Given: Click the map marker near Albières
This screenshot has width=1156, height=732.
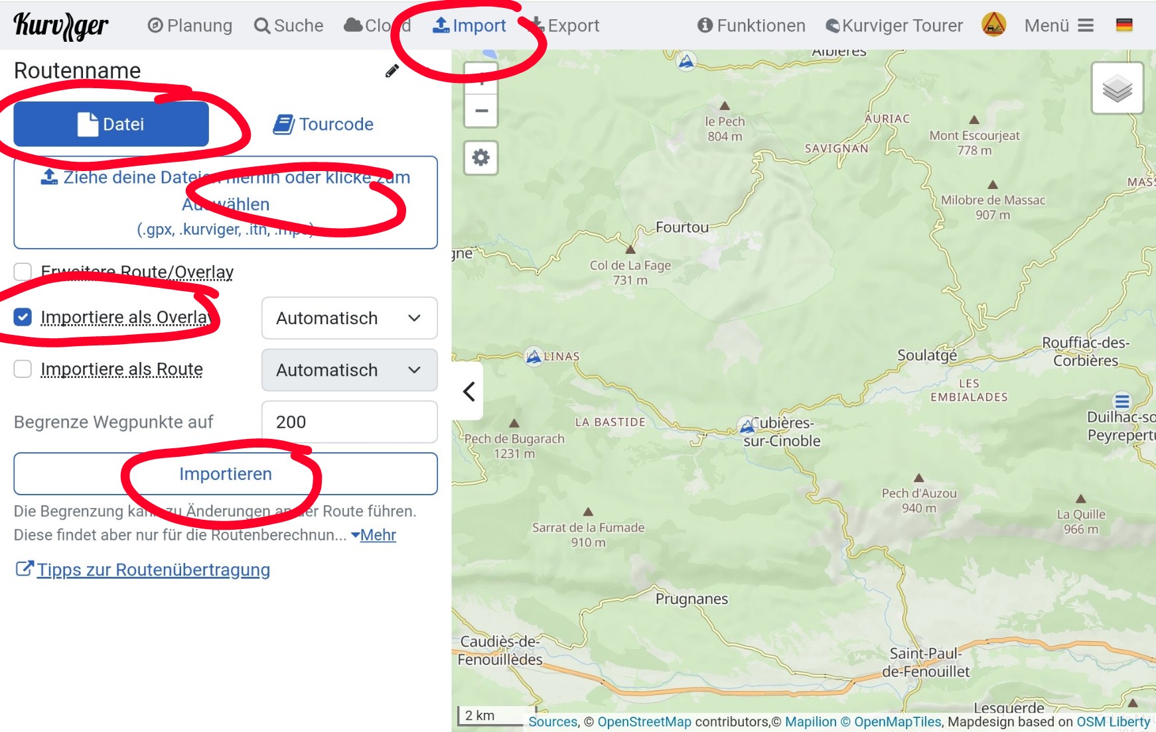Looking at the screenshot, I should coord(686,62).
